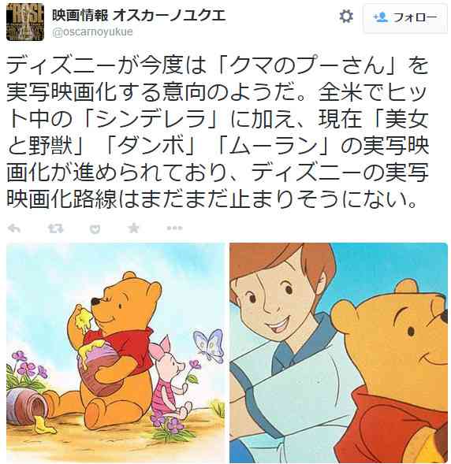This screenshot has height=464, width=451.
Task: Open the gear settings dropdown
Action: coord(346,17)
